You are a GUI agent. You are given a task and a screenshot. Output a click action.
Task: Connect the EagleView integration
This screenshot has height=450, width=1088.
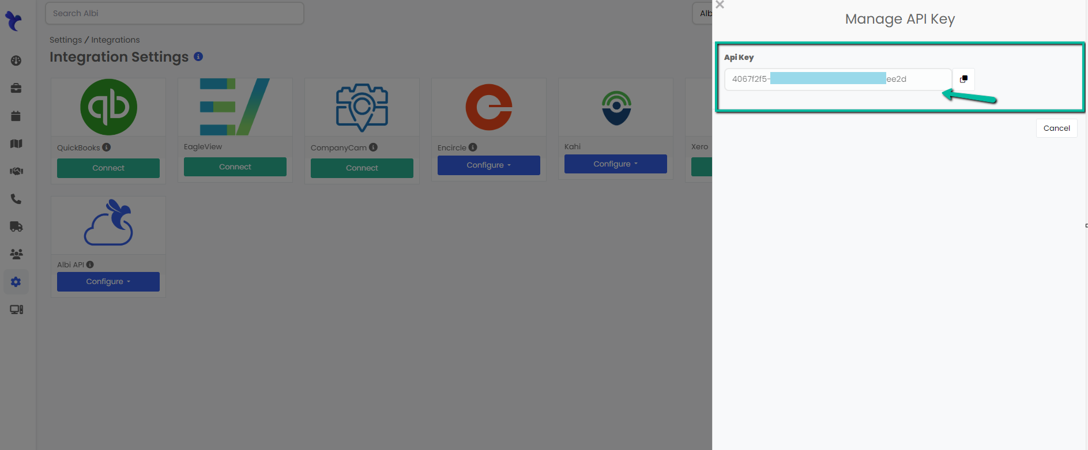235,167
